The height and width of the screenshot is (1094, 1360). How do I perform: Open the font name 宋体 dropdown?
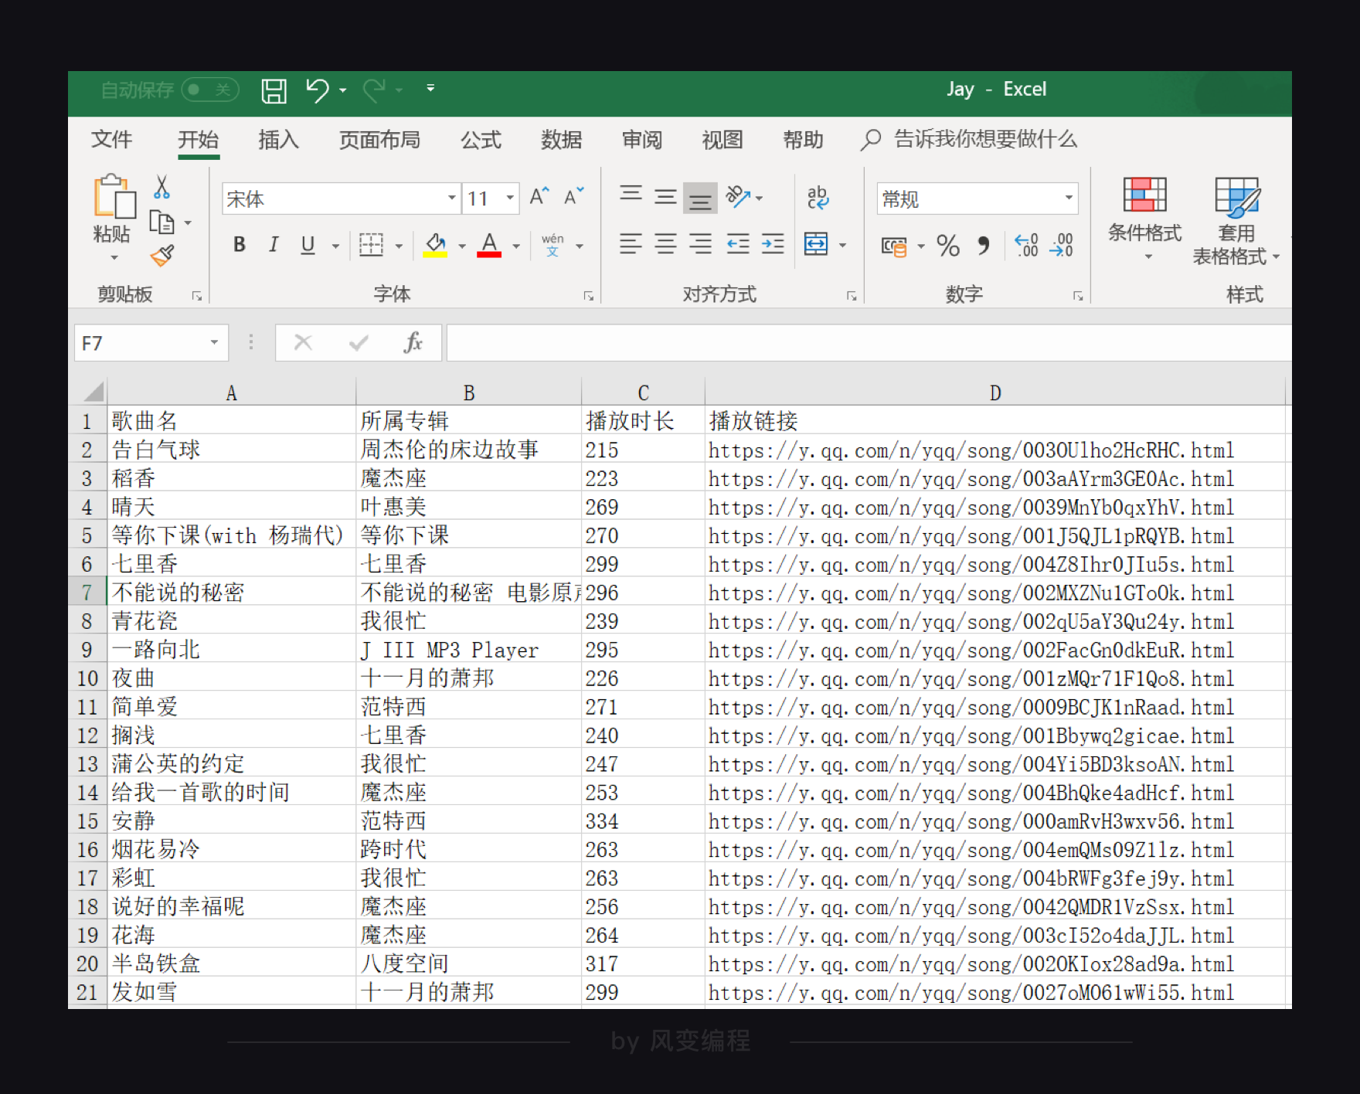[x=452, y=199]
